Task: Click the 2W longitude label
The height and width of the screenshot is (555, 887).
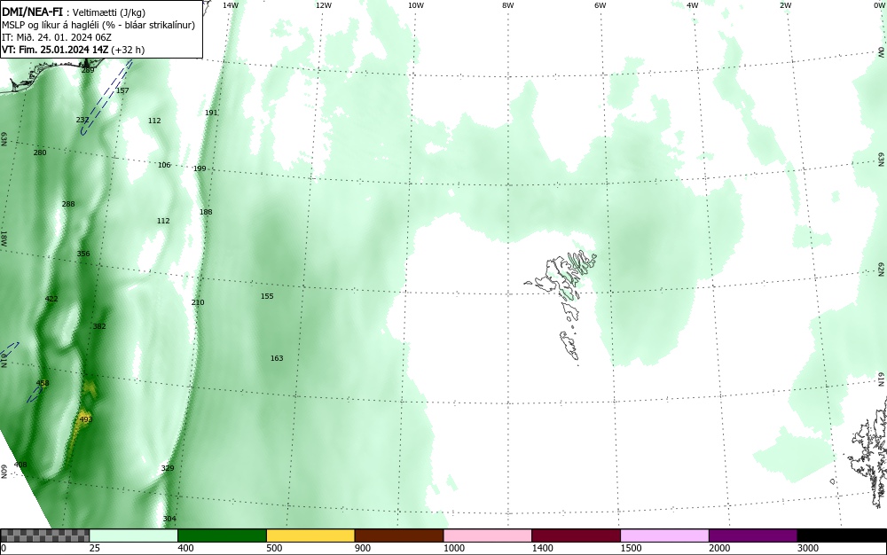Action: coord(785,5)
